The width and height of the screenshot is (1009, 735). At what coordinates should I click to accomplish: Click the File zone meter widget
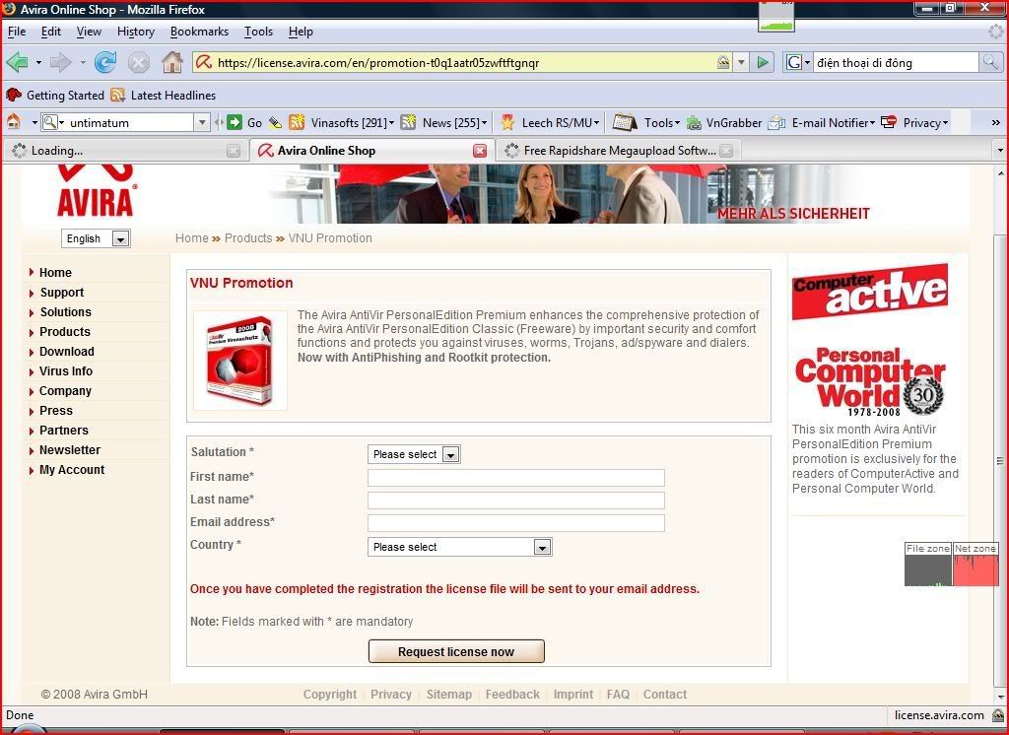[928, 565]
